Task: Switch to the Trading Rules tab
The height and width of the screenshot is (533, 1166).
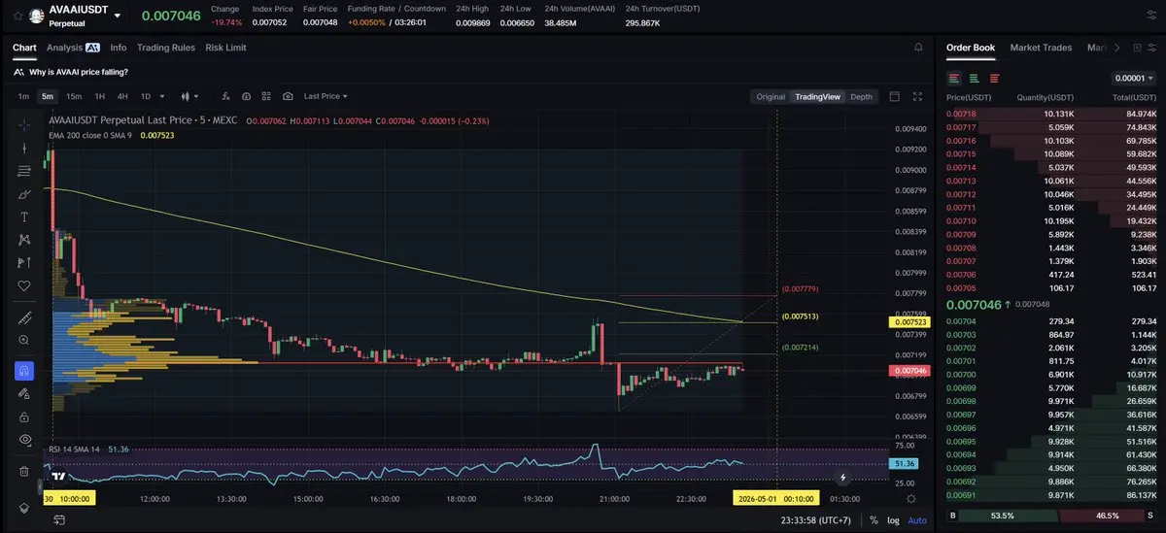Action: click(x=166, y=47)
